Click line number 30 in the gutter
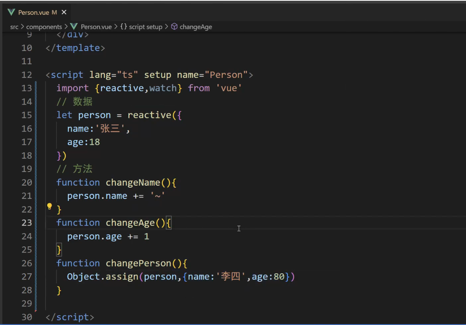The image size is (466, 325). pyautogui.click(x=27, y=317)
